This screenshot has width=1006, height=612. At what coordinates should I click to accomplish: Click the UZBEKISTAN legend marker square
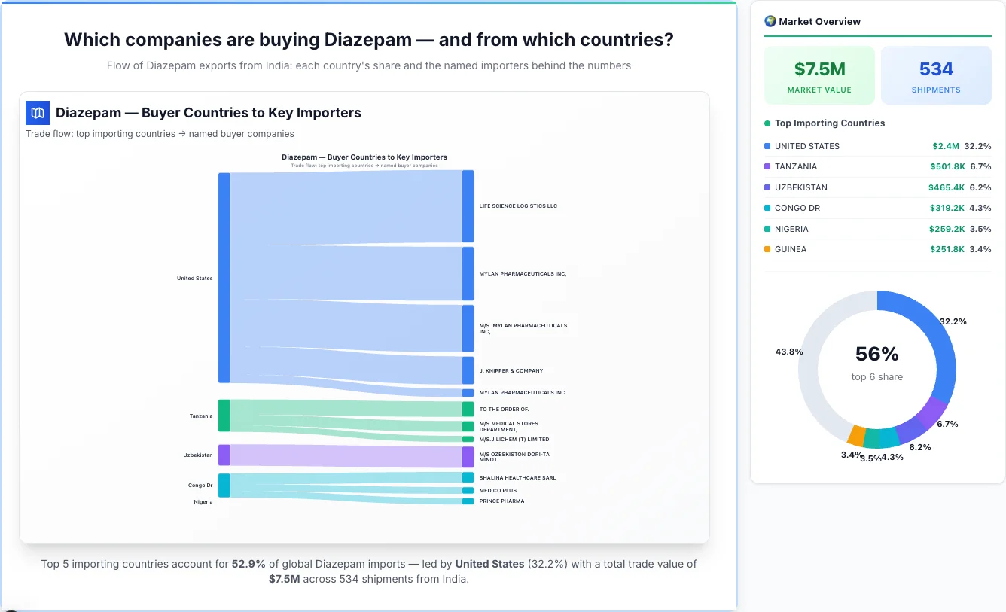pos(766,187)
